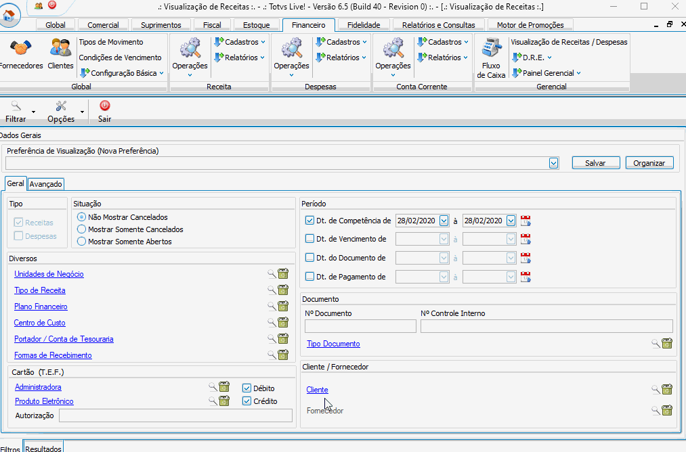Select Mostrar Somente Cancelados option
The height and width of the screenshot is (452, 686).
point(81,229)
